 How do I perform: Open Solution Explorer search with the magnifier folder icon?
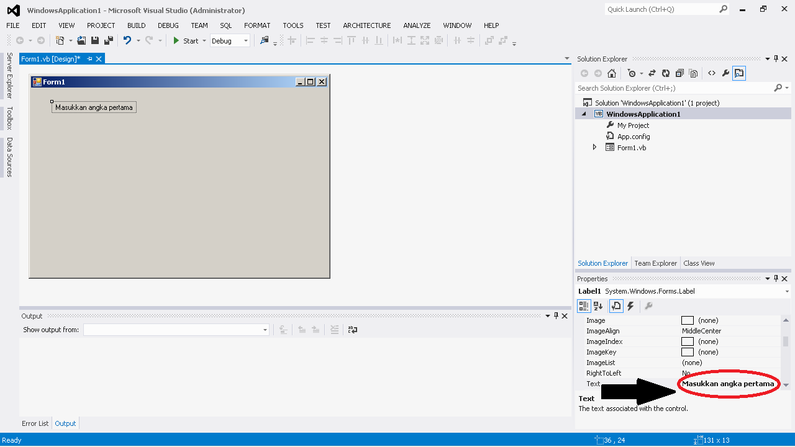tap(738, 73)
